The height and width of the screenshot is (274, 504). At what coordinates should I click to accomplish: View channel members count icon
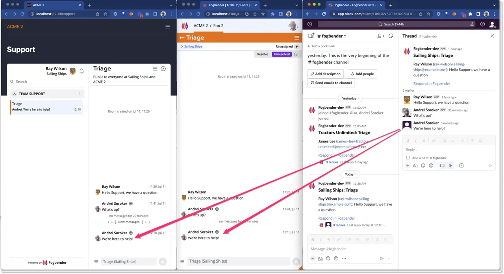tap(380, 36)
